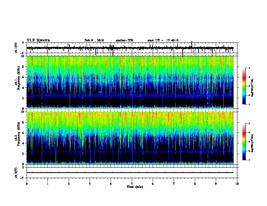The image size is (267, 206).
Task: Click the ch.3(V) flat waveform panel
Action: pos(132,173)
